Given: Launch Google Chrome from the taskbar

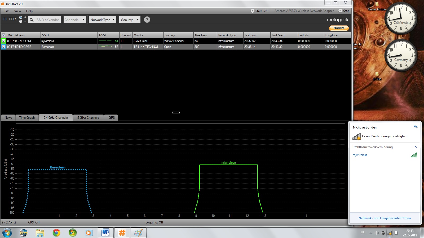Looking at the screenshot, I should [56, 233].
